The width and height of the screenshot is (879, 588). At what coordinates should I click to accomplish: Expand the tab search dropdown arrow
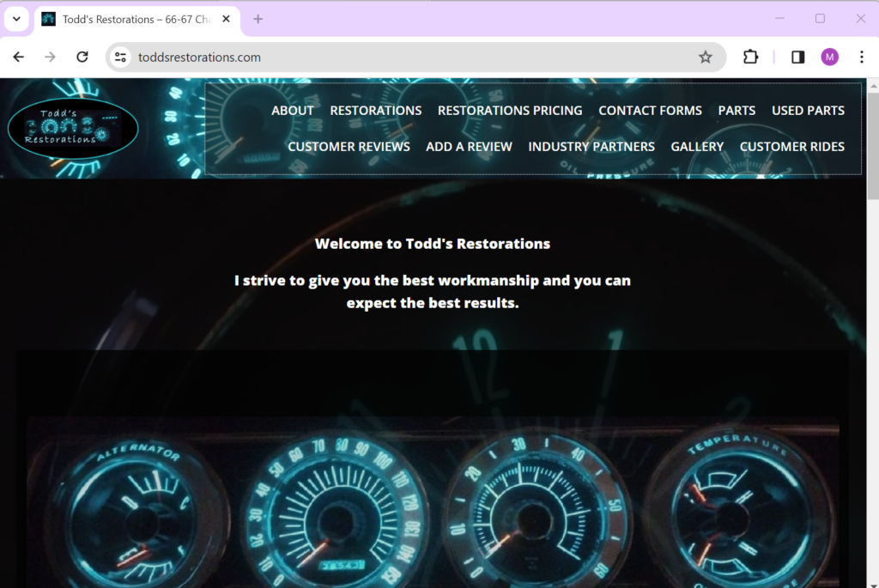point(17,19)
